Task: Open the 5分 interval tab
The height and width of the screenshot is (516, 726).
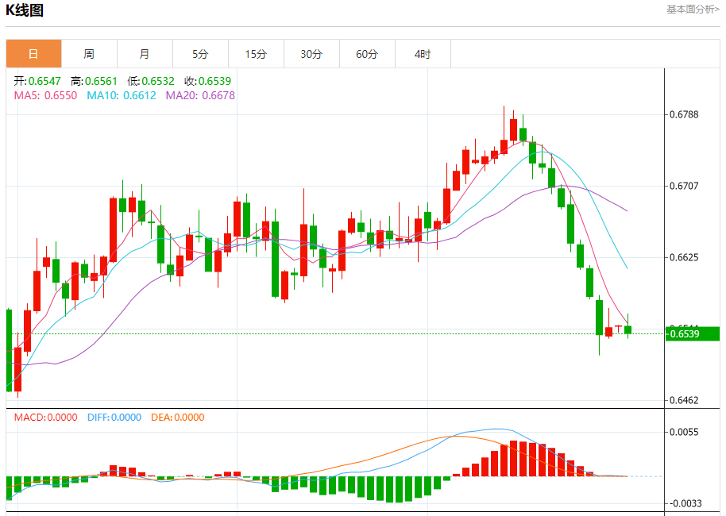Action: pyautogui.click(x=200, y=54)
